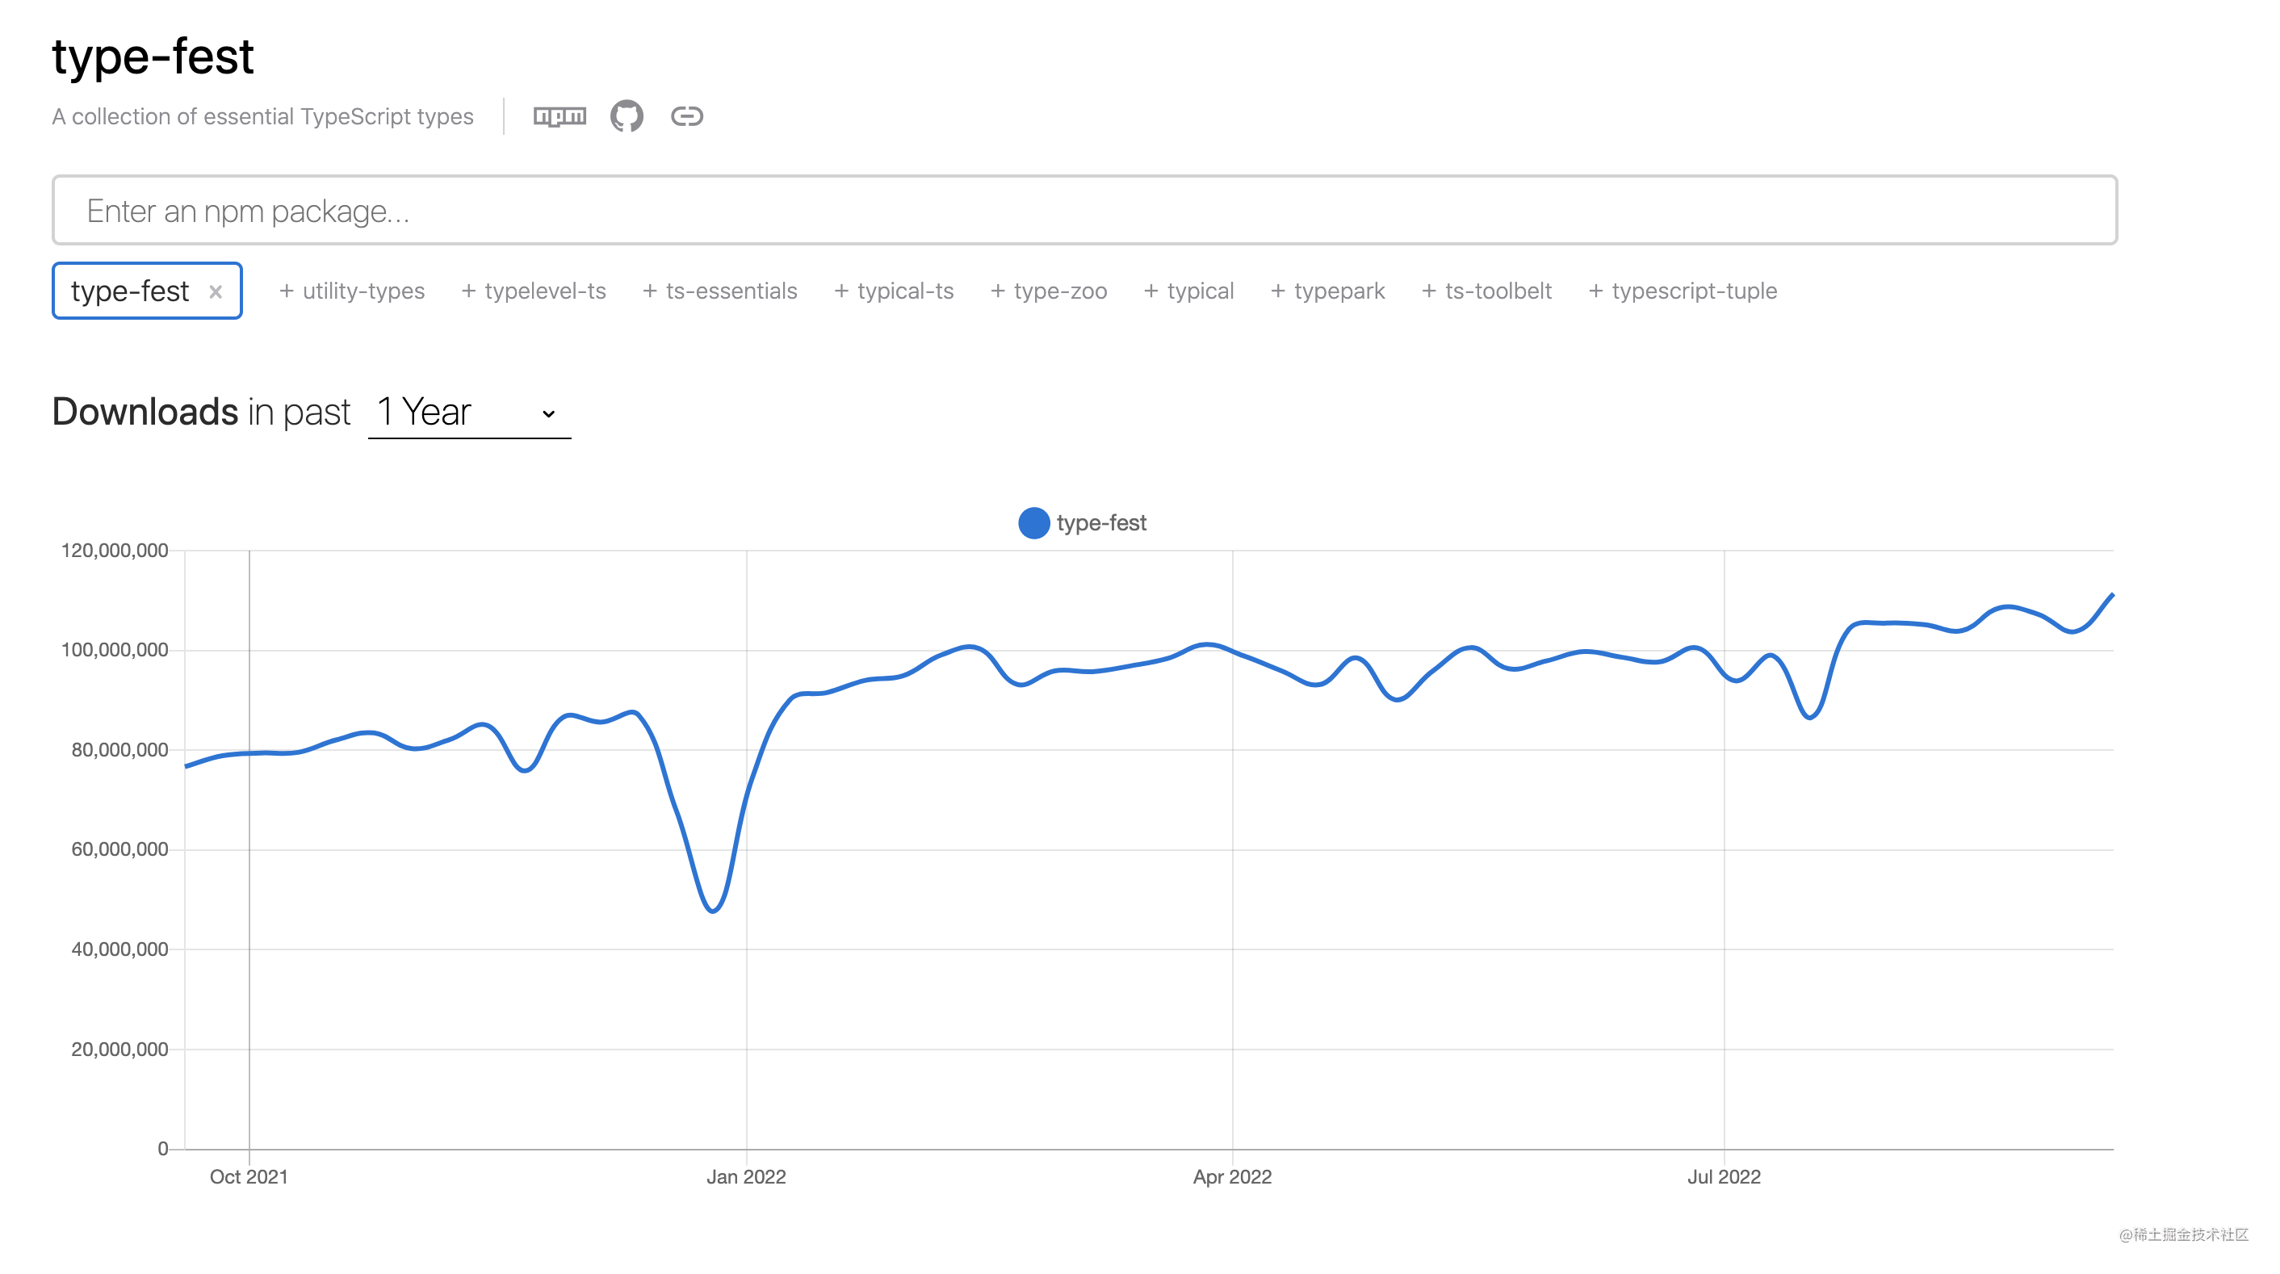This screenshot has height=1274, width=2280.
Task: Click the 20,000,000 y-axis label
Action: (x=119, y=1049)
